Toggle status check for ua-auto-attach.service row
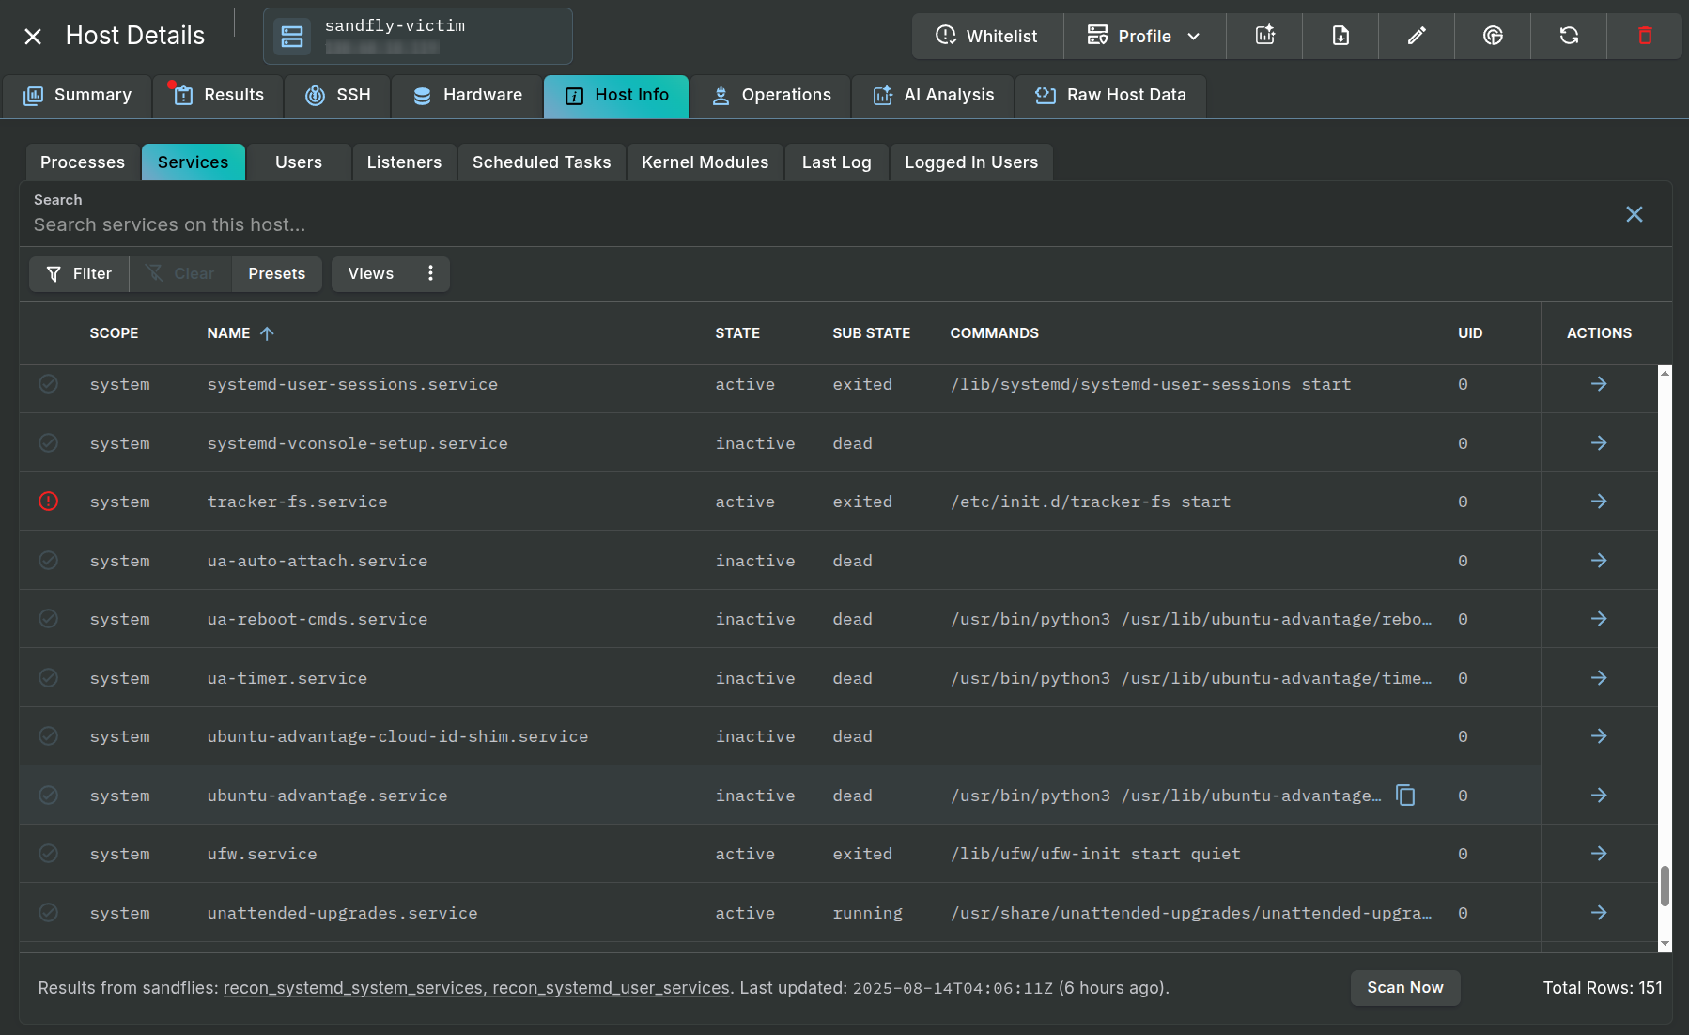Screen dimensions: 1689x1035 point(48,561)
